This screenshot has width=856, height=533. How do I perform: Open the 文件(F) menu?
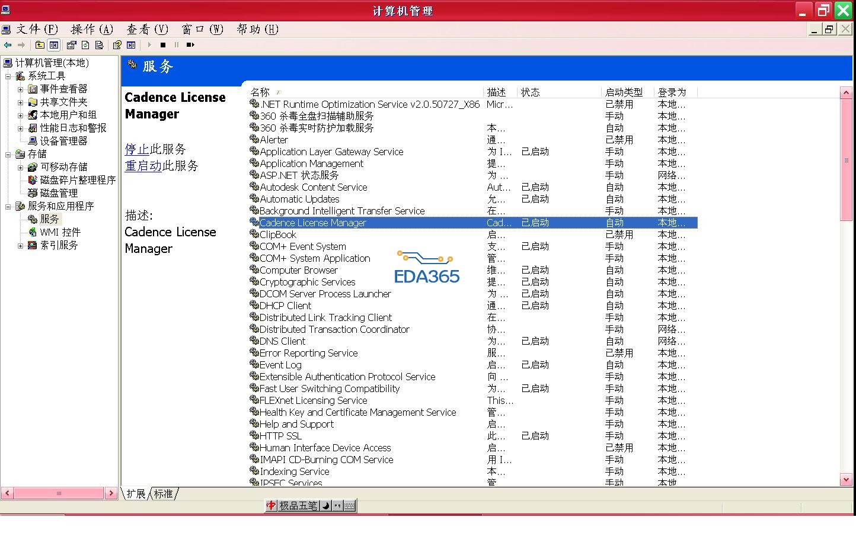pos(37,29)
